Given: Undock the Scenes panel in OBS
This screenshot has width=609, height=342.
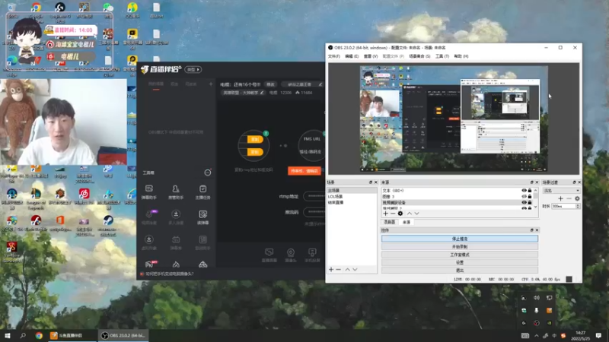Looking at the screenshot, I should 371,182.
